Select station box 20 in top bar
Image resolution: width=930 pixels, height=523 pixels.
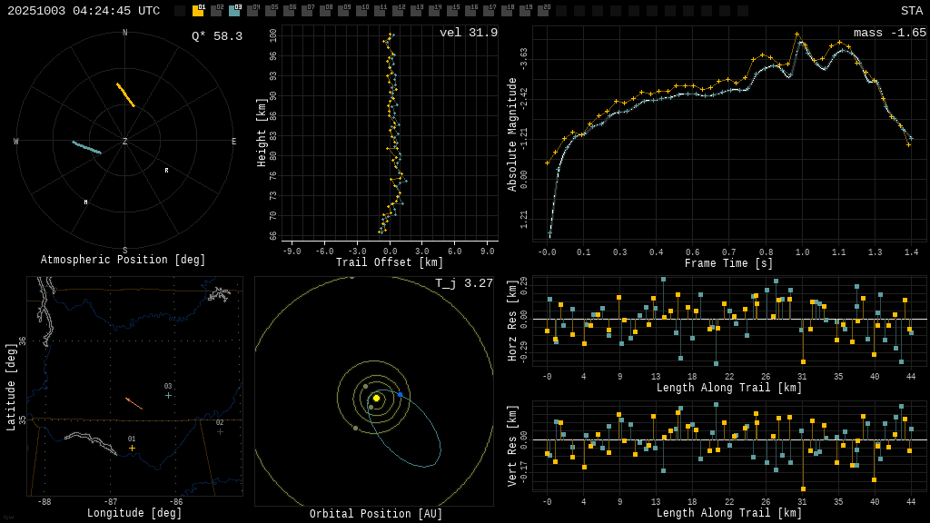[543, 11]
